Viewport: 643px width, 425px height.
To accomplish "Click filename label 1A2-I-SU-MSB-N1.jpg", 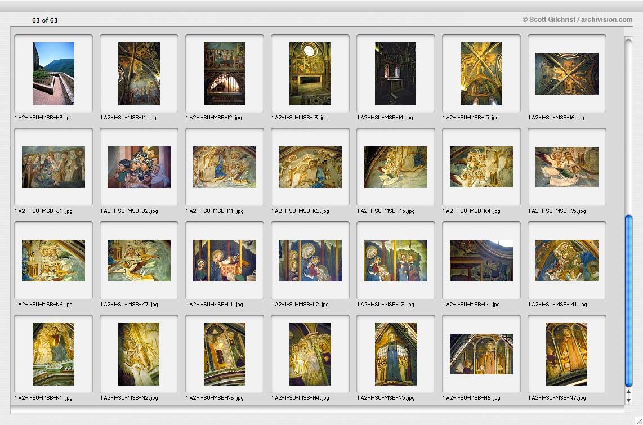I will click(43, 397).
